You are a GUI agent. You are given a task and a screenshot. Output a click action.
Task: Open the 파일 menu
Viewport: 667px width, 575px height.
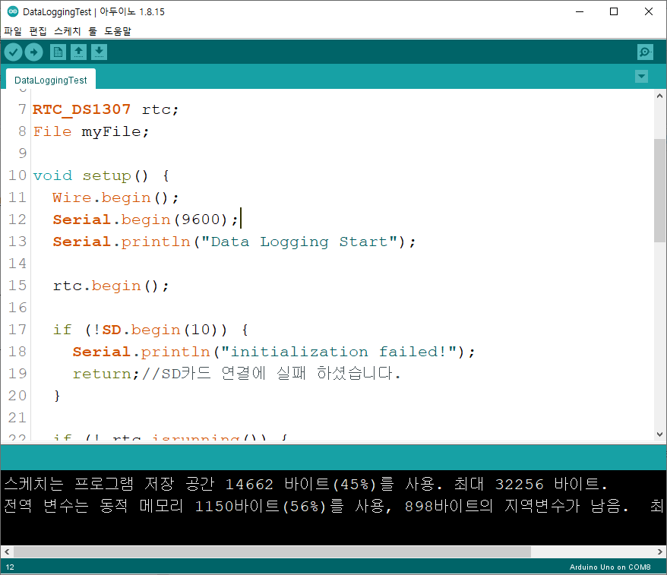point(13,31)
